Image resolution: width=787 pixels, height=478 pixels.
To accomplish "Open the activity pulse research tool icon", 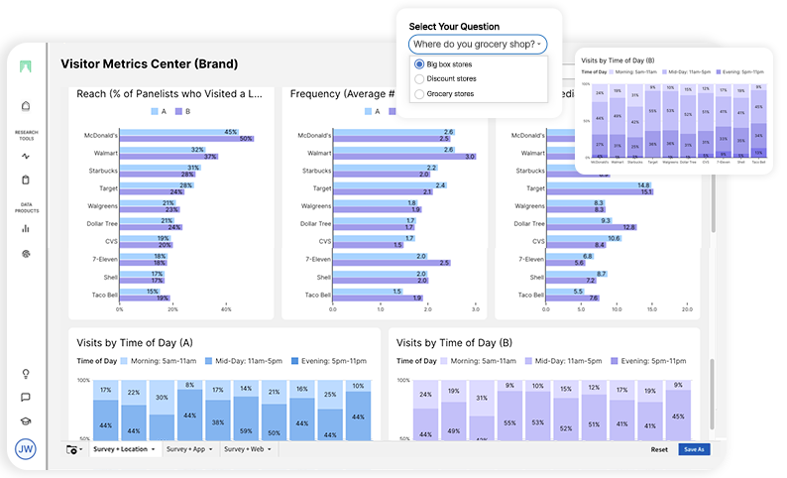I will 26,156.
